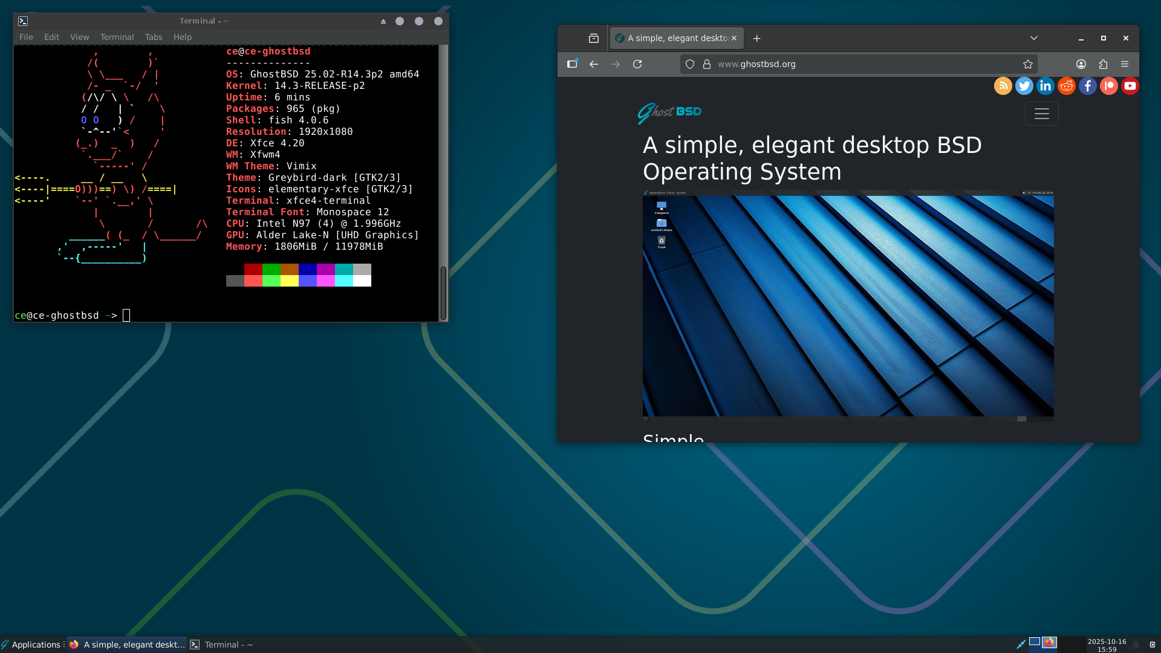Screen dimensions: 1161x653
Task: Bookmark this page with the star
Action: pos(1027,64)
